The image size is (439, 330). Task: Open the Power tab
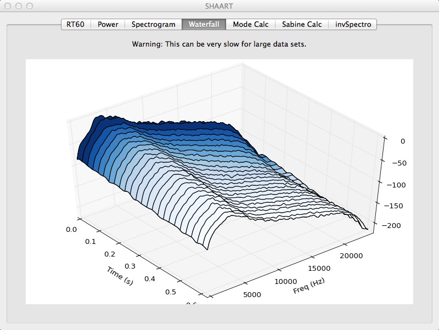[108, 24]
